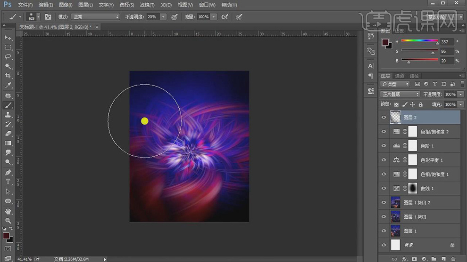Click the foreground color swatch in toolbar
This screenshot has width=467, height=262.
(6, 236)
